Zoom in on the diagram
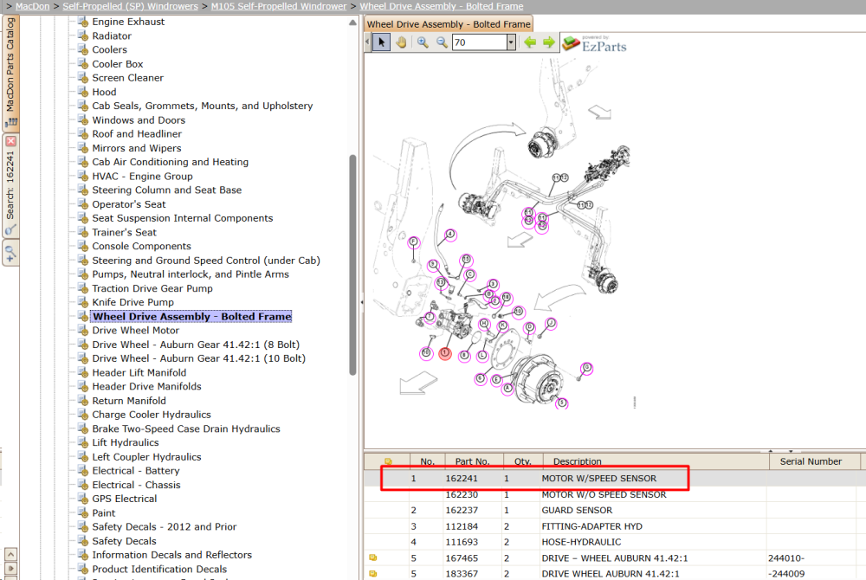 [x=423, y=42]
